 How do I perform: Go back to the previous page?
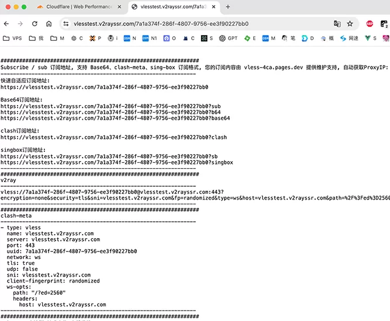pos(6,24)
